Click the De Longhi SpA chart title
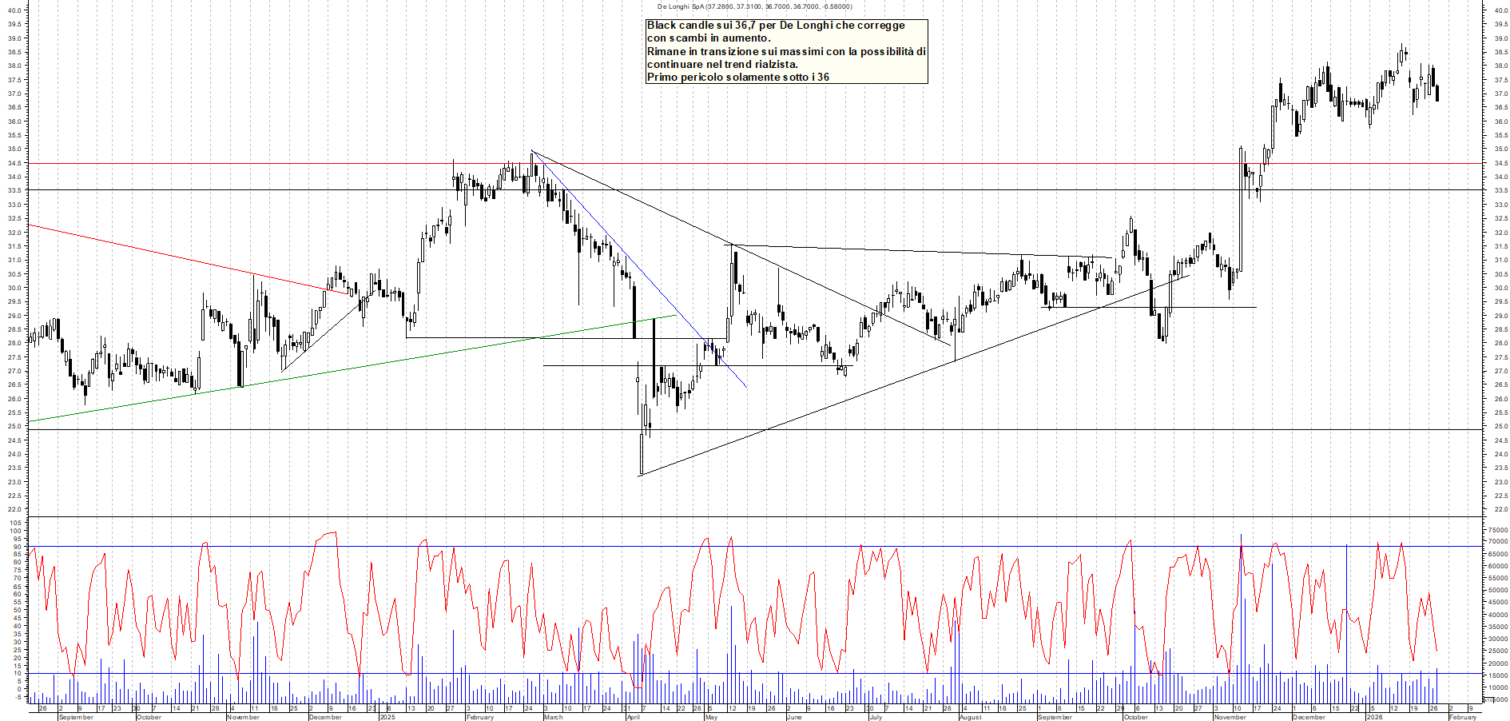 tap(754, 6)
